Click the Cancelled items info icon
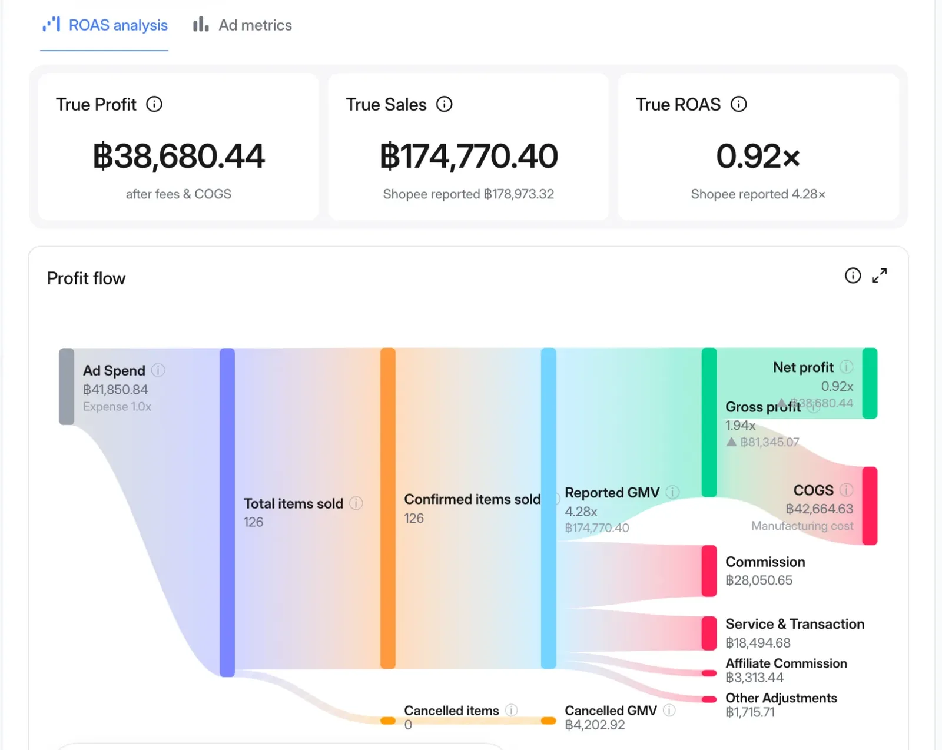 512,710
